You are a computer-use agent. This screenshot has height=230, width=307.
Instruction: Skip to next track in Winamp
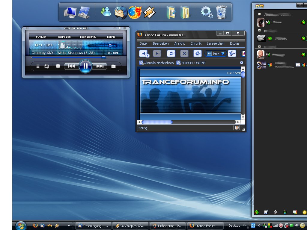(x=100, y=66)
